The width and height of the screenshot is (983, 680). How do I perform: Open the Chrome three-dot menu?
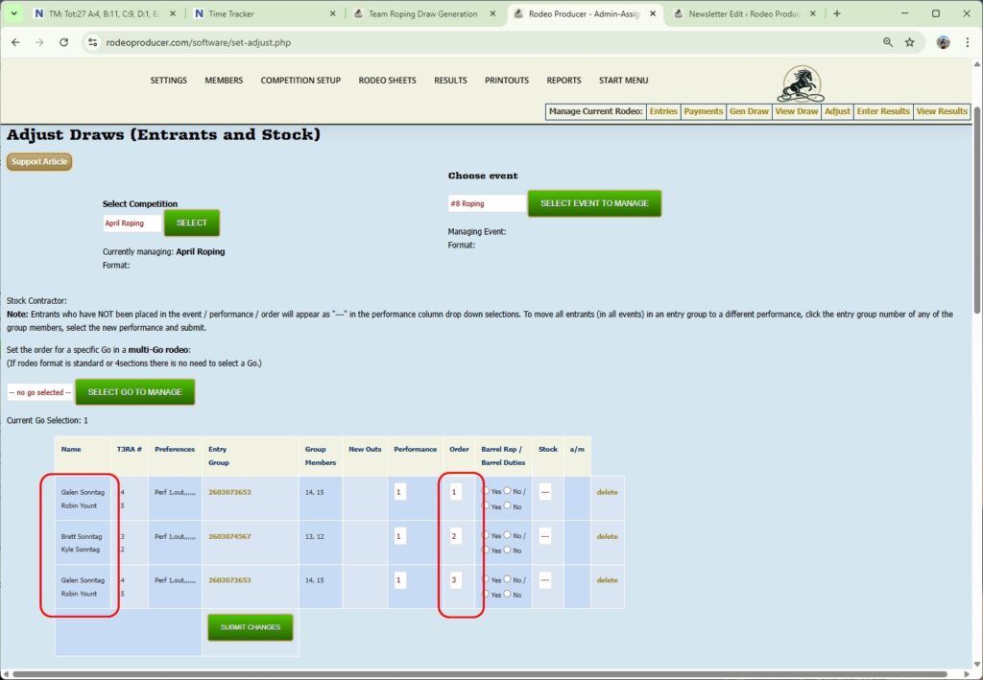(968, 42)
